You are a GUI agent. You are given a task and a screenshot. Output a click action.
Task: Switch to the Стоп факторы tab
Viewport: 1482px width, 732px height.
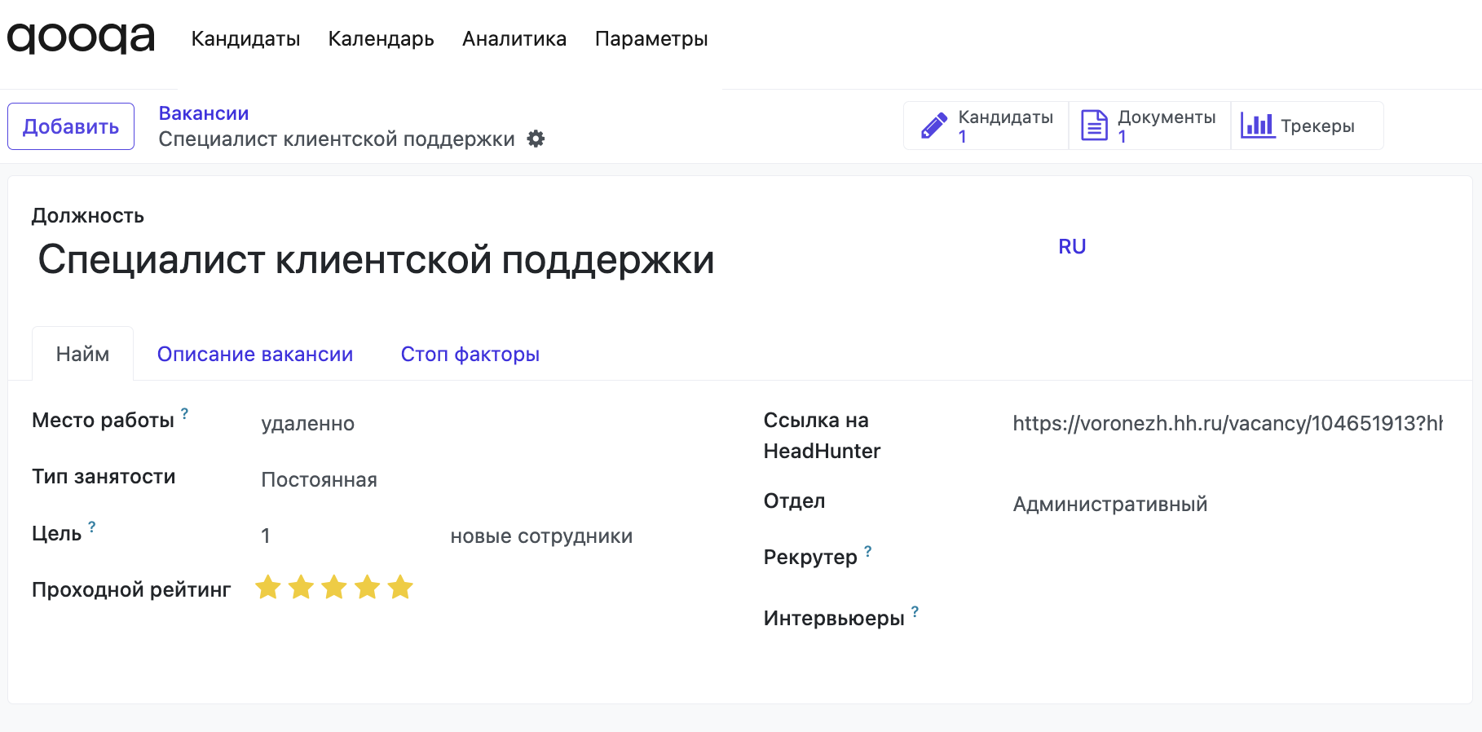pyautogui.click(x=470, y=355)
